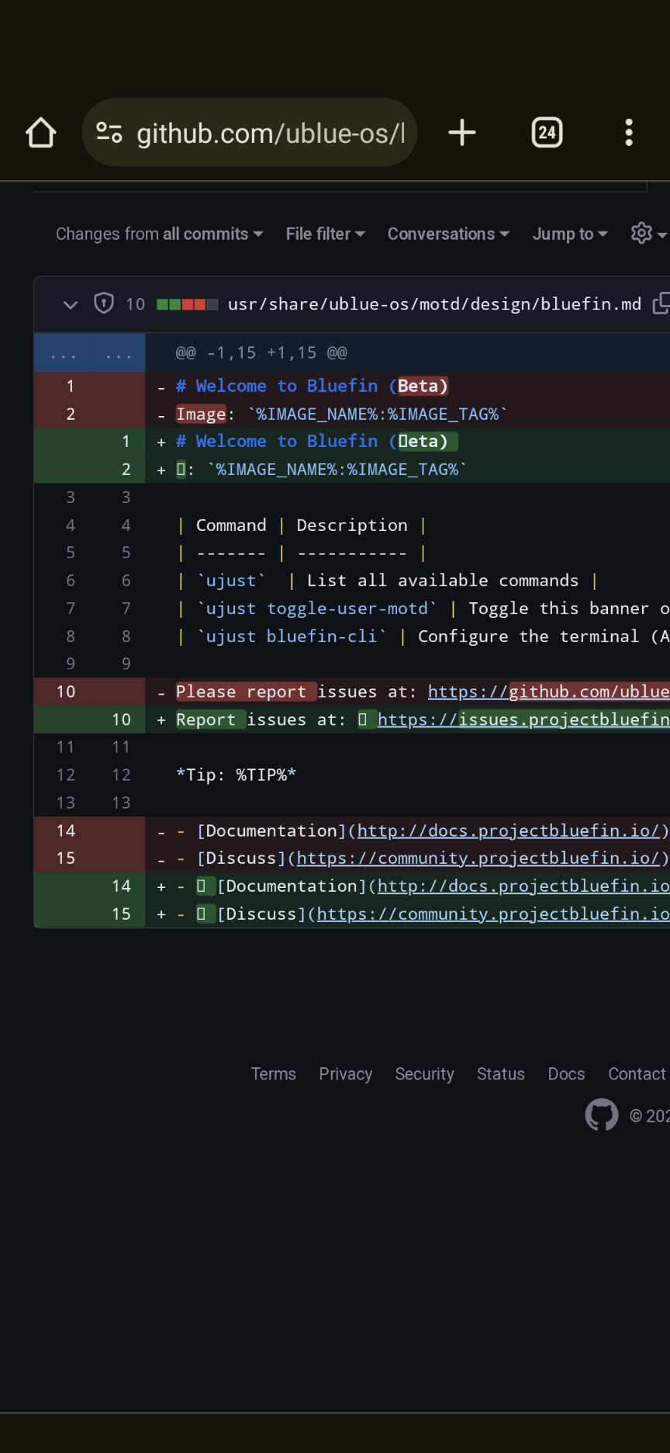Click the `ujust toggle-user-motd` line
670x1453 pixels.
click(x=407, y=609)
